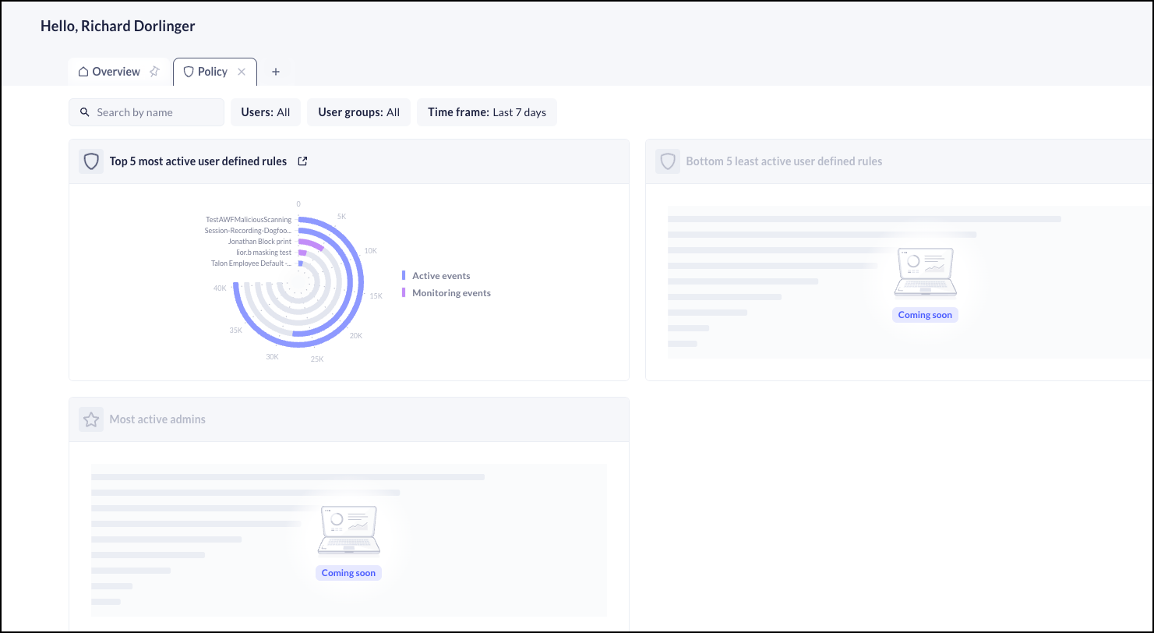Screen dimensions: 1154x633
Task: Switch to the Overview tab
Action: pos(115,72)
